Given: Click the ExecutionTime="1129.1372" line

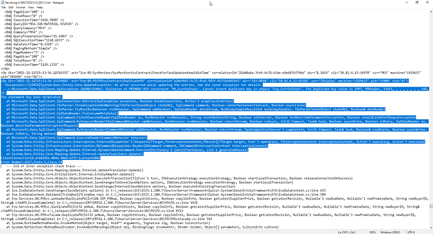Looking at the screenshot, I should 35,65.
